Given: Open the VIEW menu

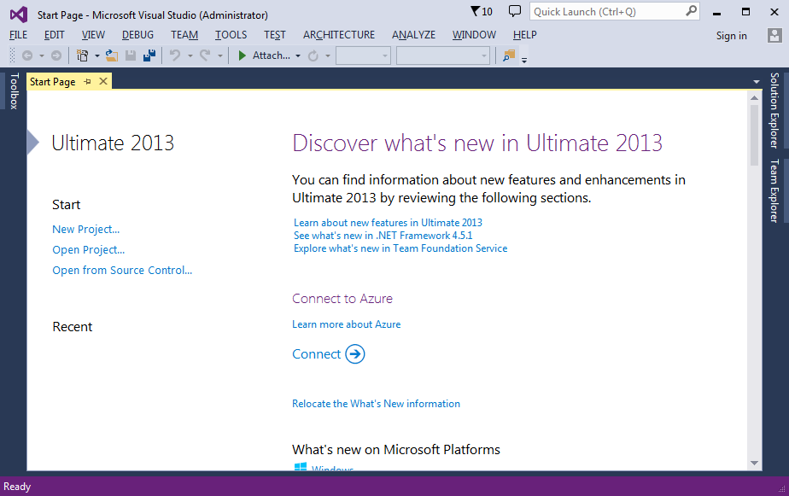Looking at the screenshot, I should pyautogui.click(x=94, y=35).
